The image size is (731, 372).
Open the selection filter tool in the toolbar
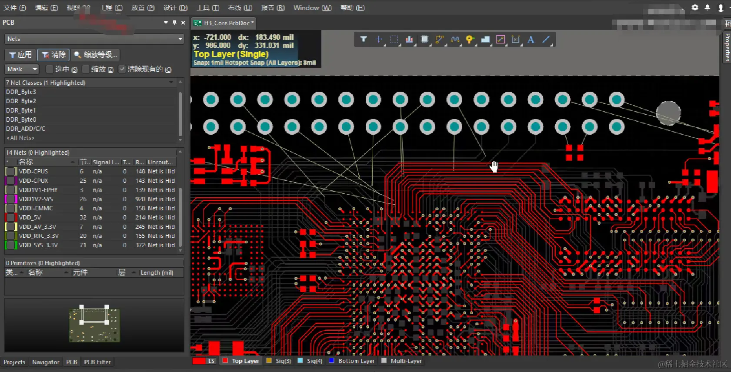click(364, 40)
